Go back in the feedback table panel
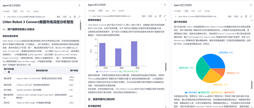 (4, 17)
